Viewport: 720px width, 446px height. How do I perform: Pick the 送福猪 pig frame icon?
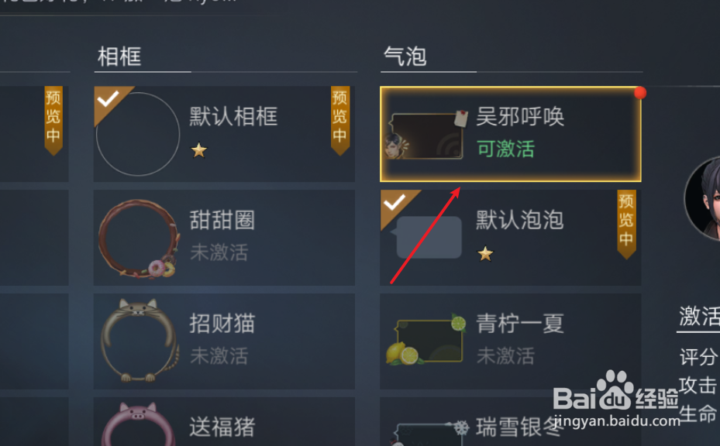(138, 424)
